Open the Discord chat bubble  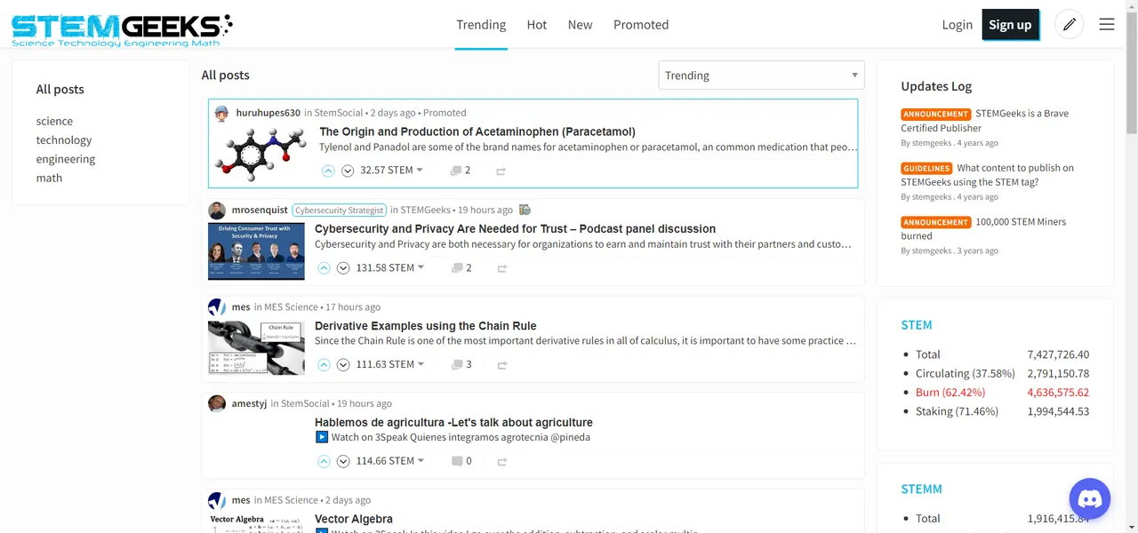pos(1090,499)
